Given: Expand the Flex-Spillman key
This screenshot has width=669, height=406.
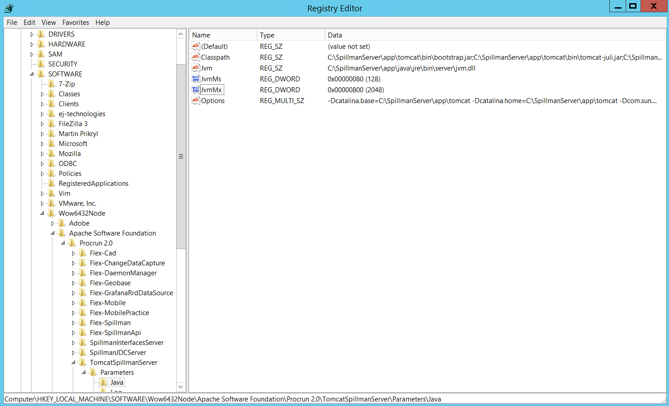Looking at the screenshot, I should [x=73, y=323].
